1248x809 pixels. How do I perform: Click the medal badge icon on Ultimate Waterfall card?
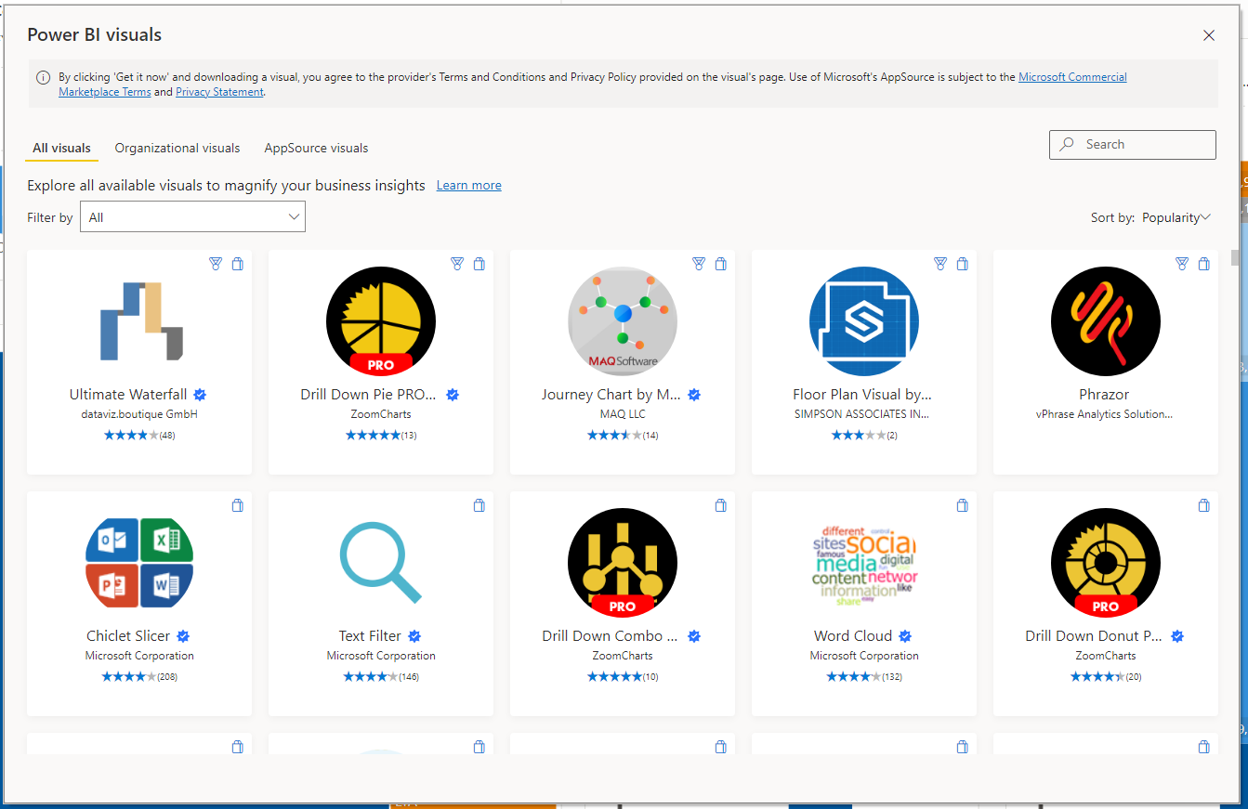pos(216,264)
